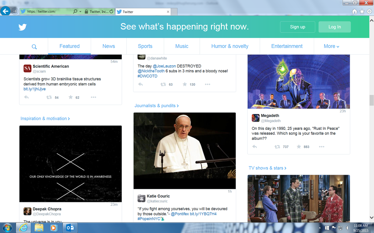374x233 pixels.
Task: Open Windows Media Player from taskbar
Action: (54, 228)
